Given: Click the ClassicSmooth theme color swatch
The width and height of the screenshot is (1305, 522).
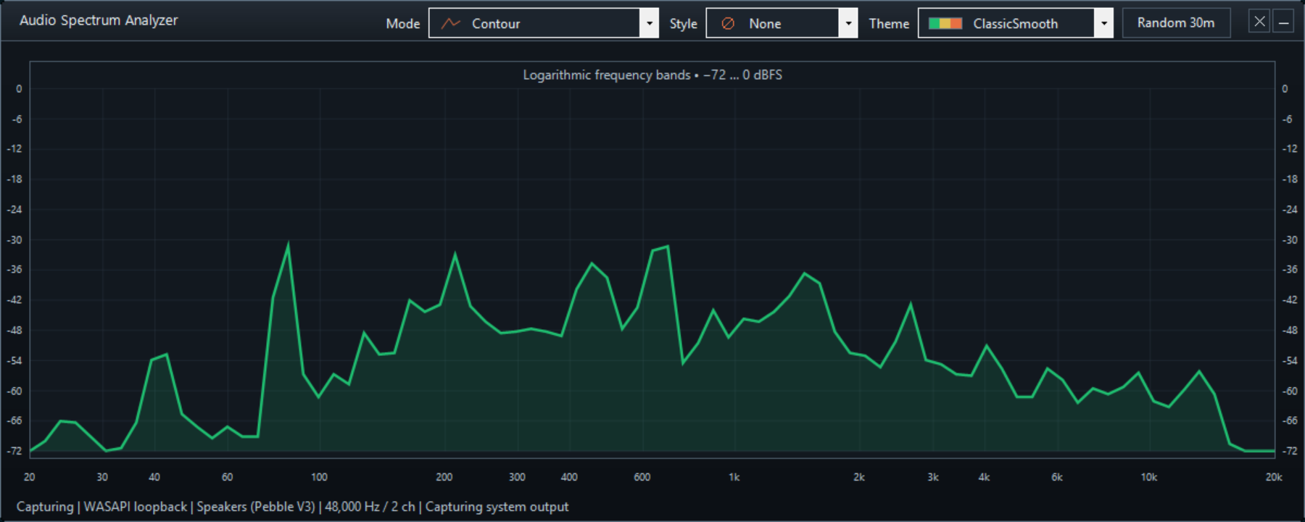Looking at the screenshot, I should [x=945, y=23].
